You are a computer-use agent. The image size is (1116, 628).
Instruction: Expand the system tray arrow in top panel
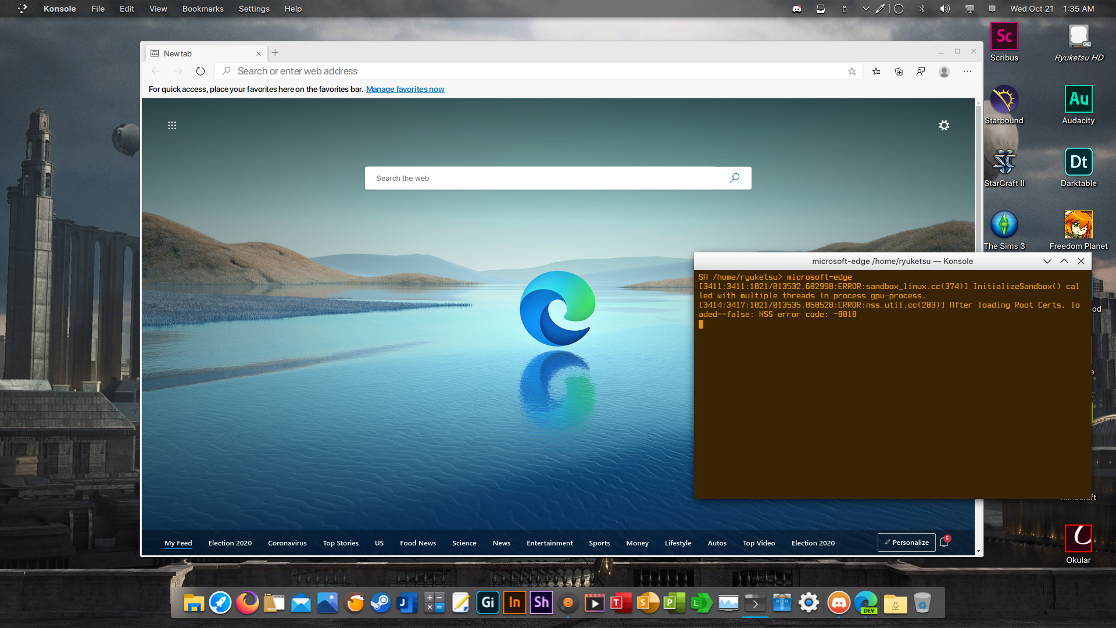[x=865, y=9]
